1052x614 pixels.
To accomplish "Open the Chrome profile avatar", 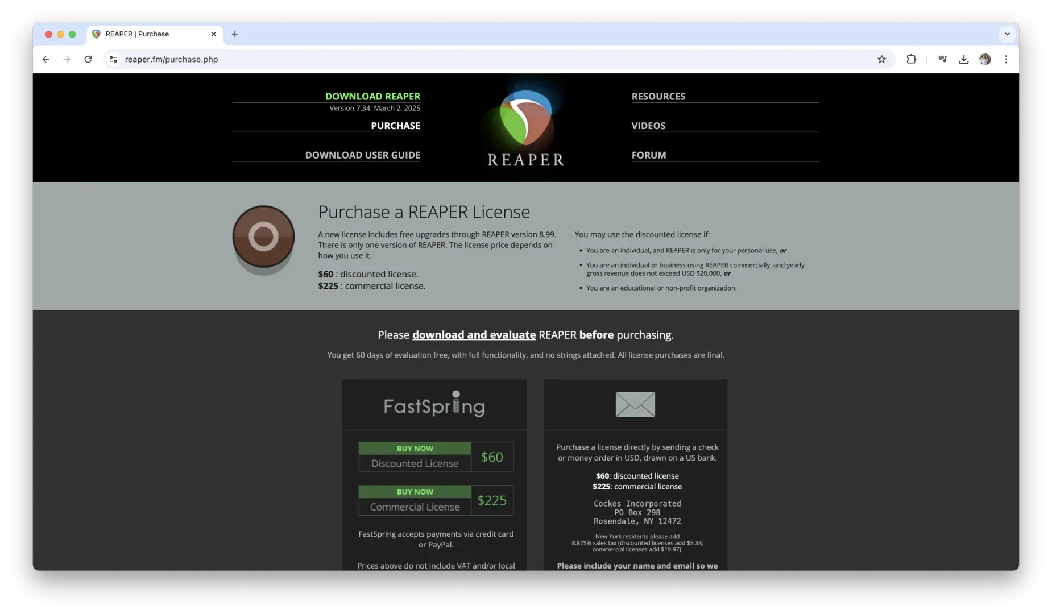I will point(985,59).
